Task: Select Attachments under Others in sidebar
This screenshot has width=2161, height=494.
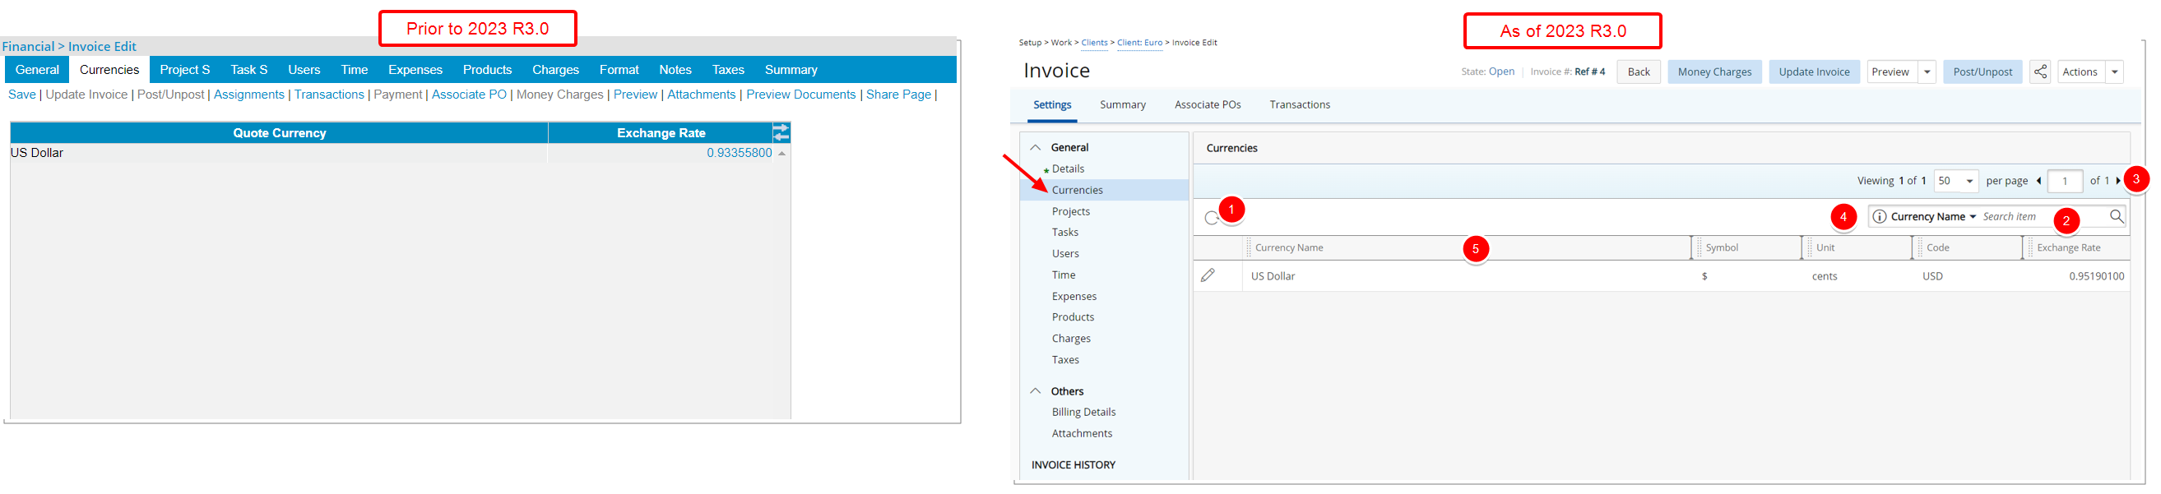Action: click(1082, 434)
